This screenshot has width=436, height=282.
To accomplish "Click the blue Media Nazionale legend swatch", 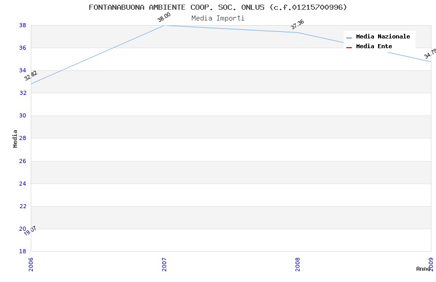I will tap(349, 37).
